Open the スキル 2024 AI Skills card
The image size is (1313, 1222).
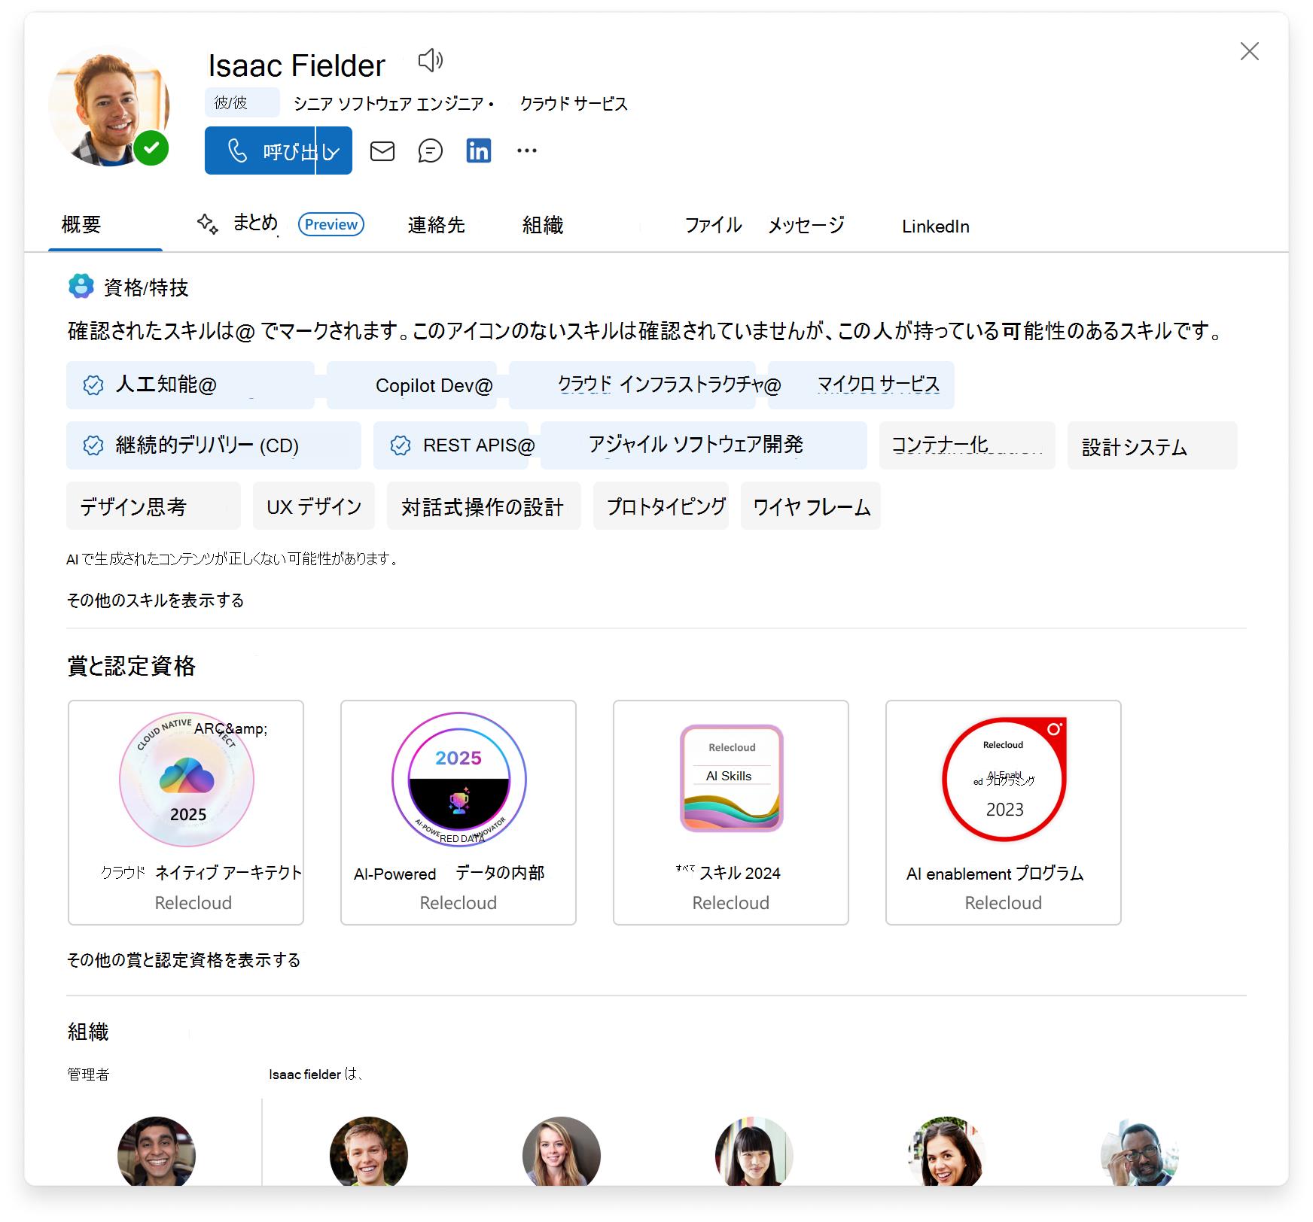(731, 813)
